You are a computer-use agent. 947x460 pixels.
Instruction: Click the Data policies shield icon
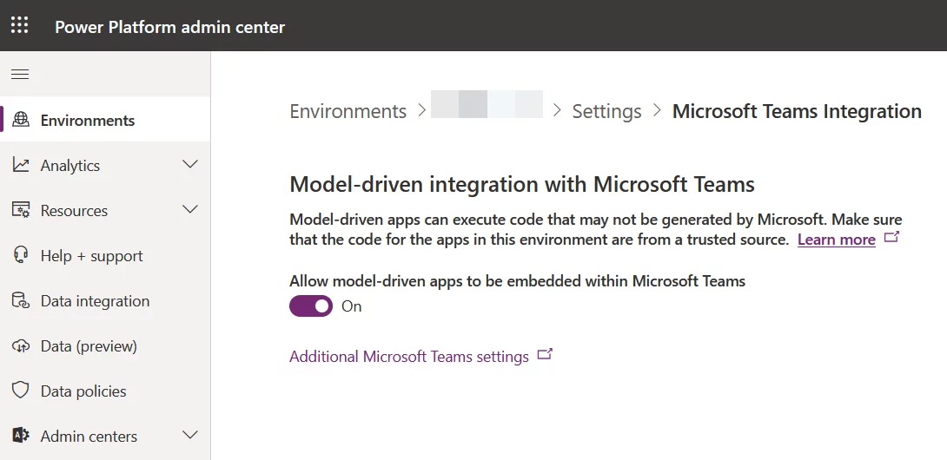pyautogui.click(x=21, y=391)
